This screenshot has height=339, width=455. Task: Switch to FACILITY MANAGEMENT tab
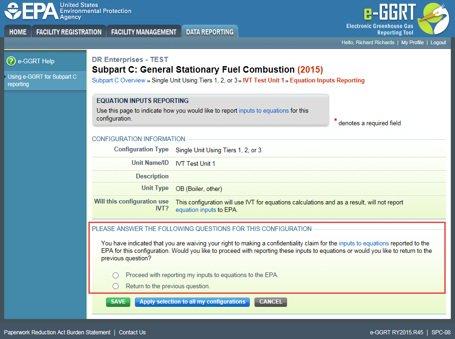[x=144, y=32]
